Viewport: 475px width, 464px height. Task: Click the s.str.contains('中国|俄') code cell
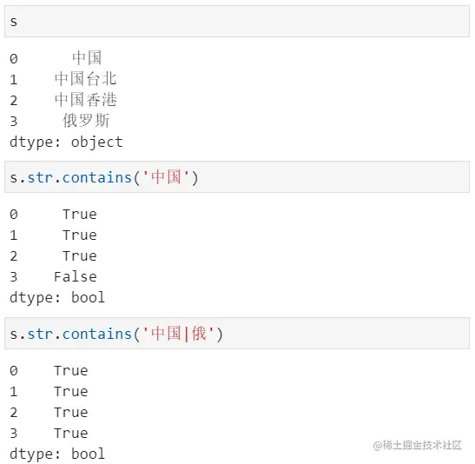tap(237, 334)
